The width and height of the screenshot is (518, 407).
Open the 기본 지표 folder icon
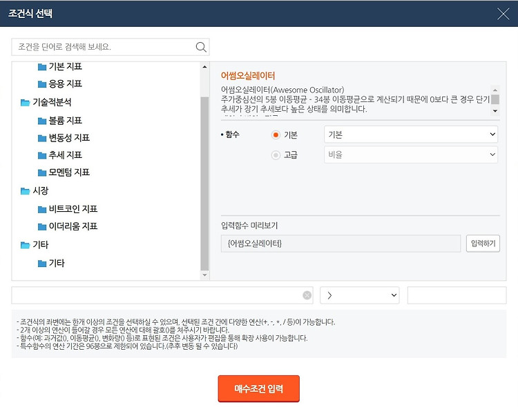42,67
